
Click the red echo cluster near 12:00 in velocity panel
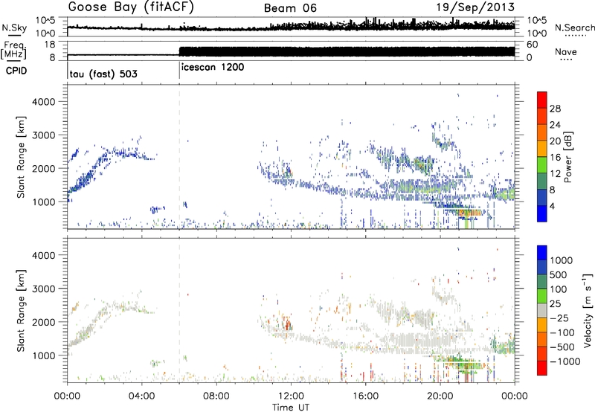[x=288, y=324]
